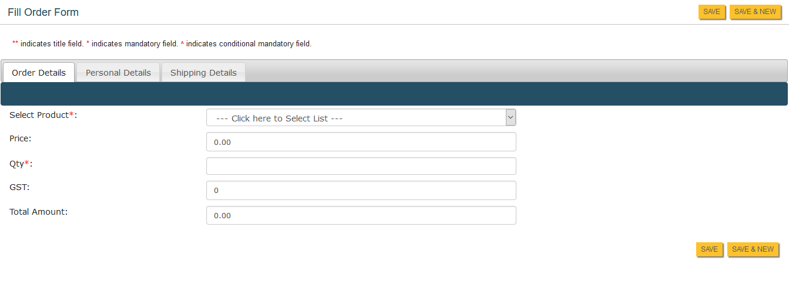The image size is (789, 281).
Task: Focus the Price input field
Action: 361,142
